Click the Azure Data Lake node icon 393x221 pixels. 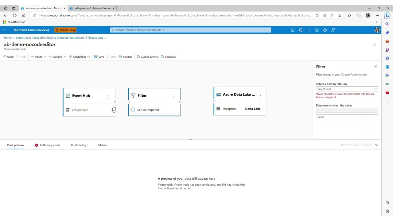[x=218, y=95]
